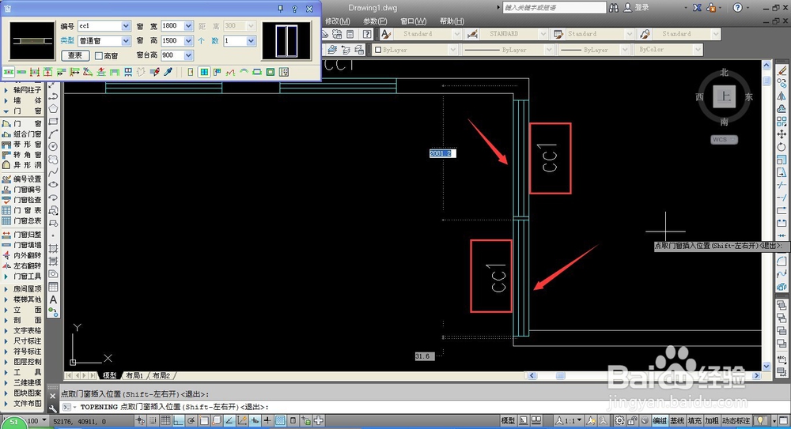Click workspace gear icon in status bar
Viewport: 791px width, 429px height.
click(619, 420)
